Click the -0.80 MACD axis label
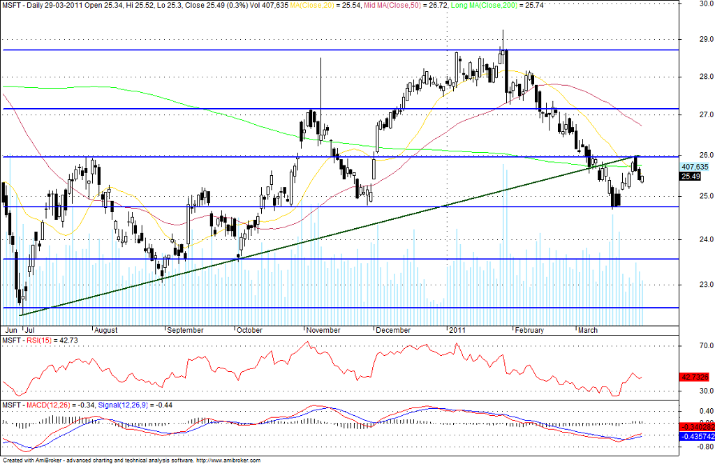Screen dimensions: 715x464 [705, 447]
